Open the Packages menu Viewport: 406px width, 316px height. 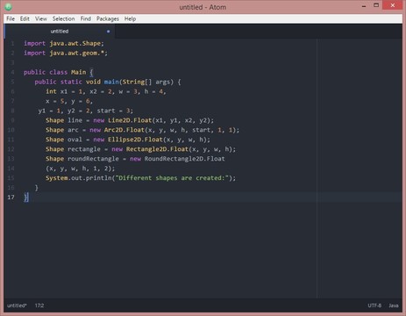pyautogui.click(x=108, y=18)
